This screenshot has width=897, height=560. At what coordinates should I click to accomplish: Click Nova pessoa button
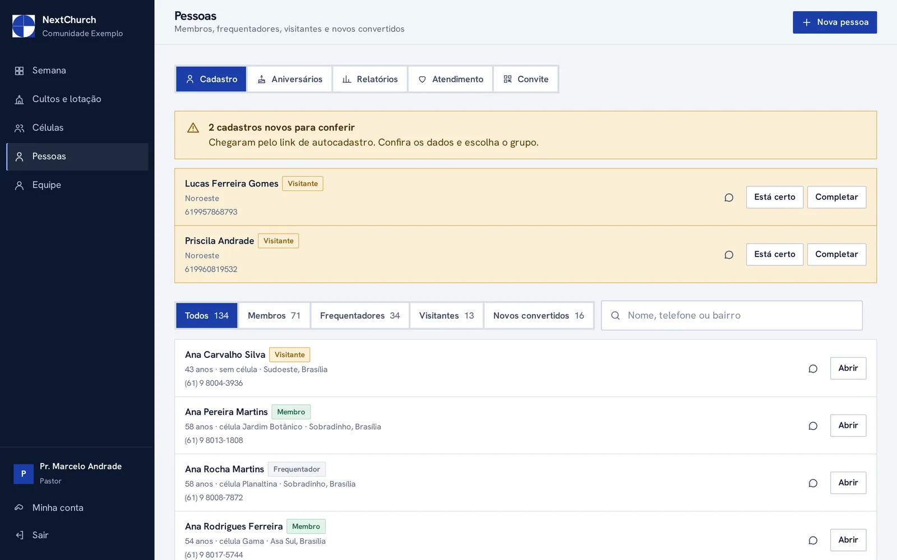tap(835, 22)
